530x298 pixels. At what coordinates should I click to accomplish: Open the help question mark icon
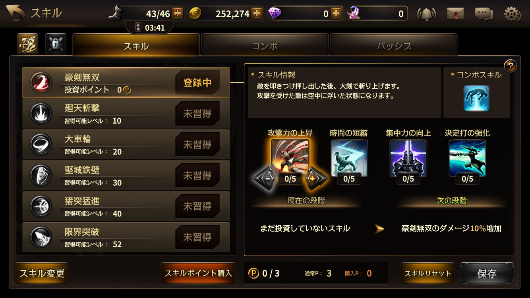point(511,66)
